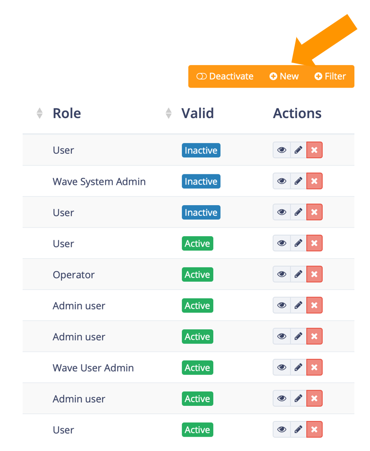View the Operator record with eye icon
Screen dimensions: 370x451
pyautogui.click(x=282, y=274)
